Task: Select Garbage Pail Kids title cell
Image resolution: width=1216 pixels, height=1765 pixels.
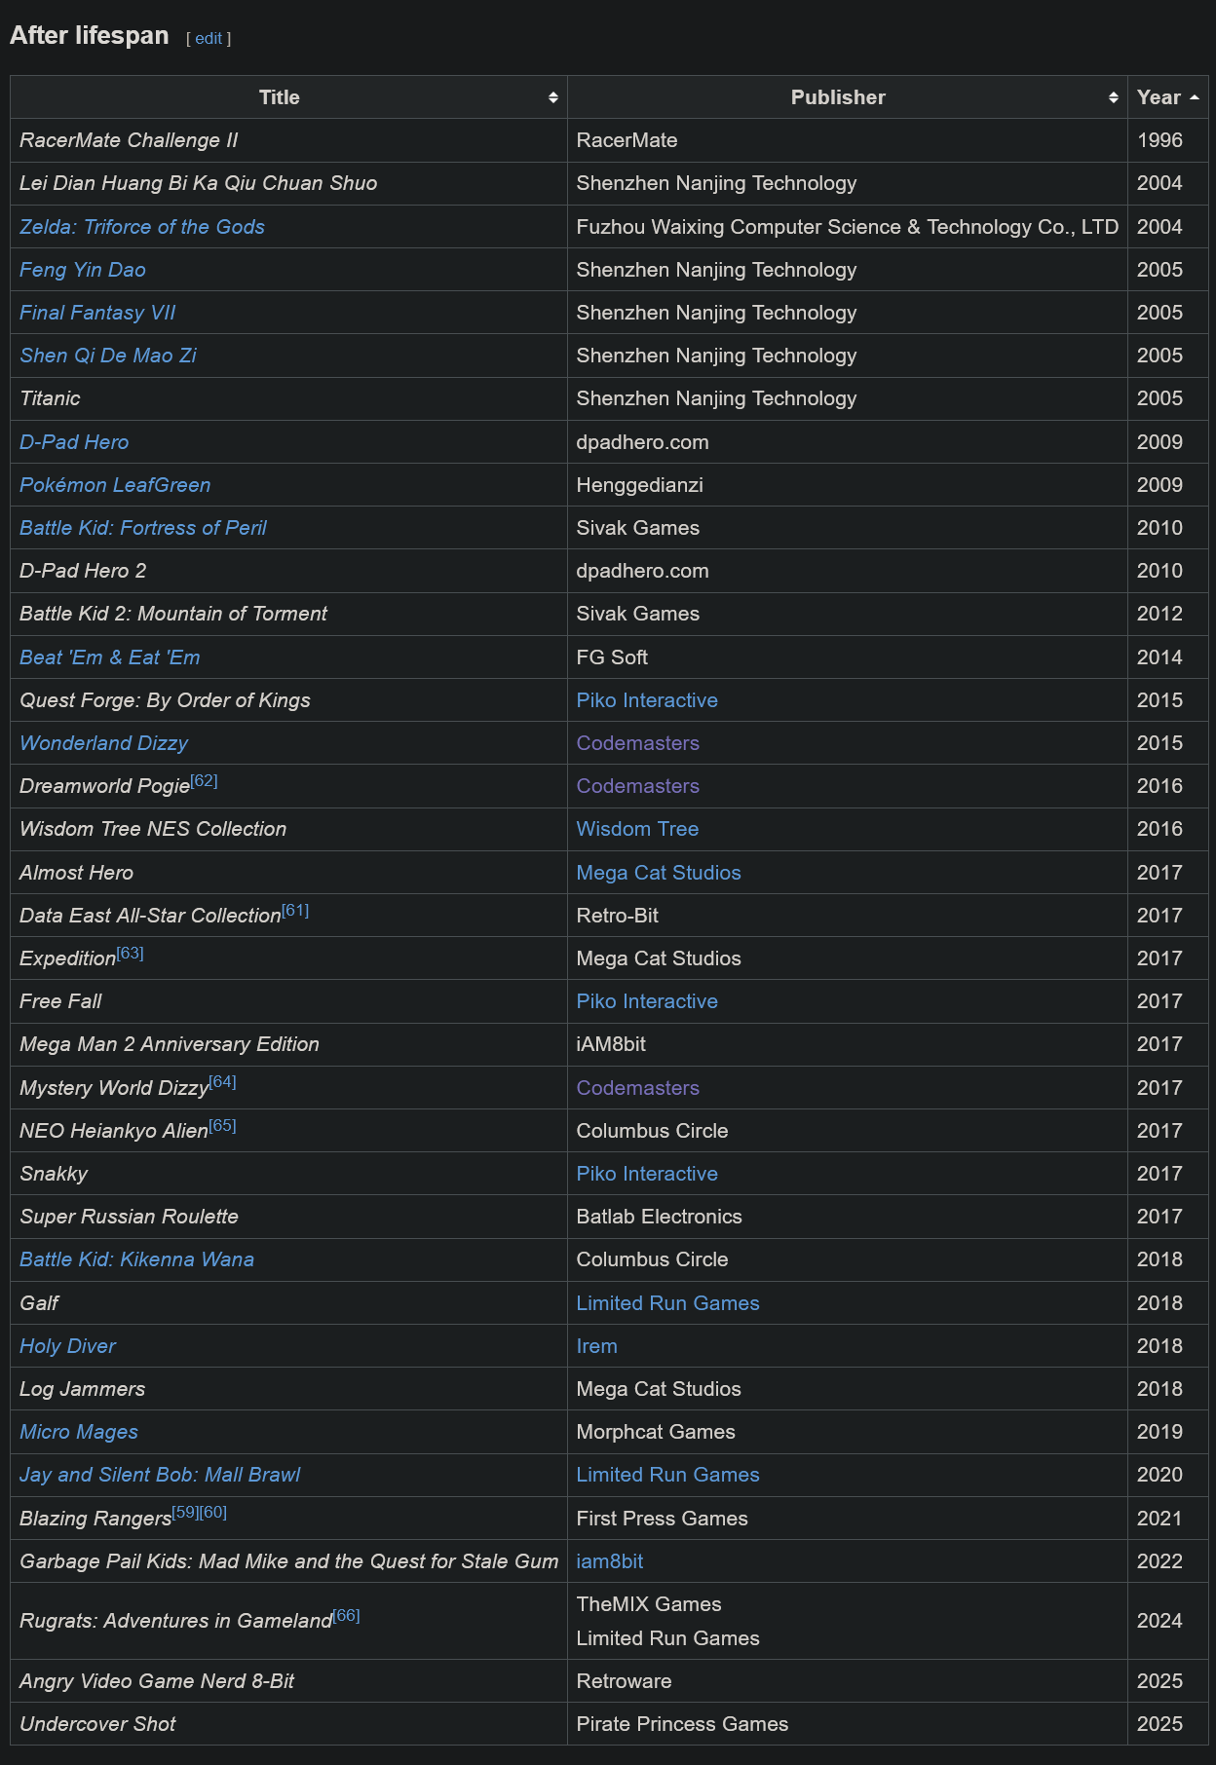Action: point(288,1561)
